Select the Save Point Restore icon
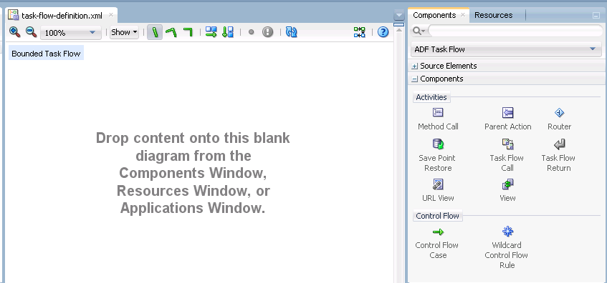This screenshot has height=283, width=607. click(x=438, y=144)
